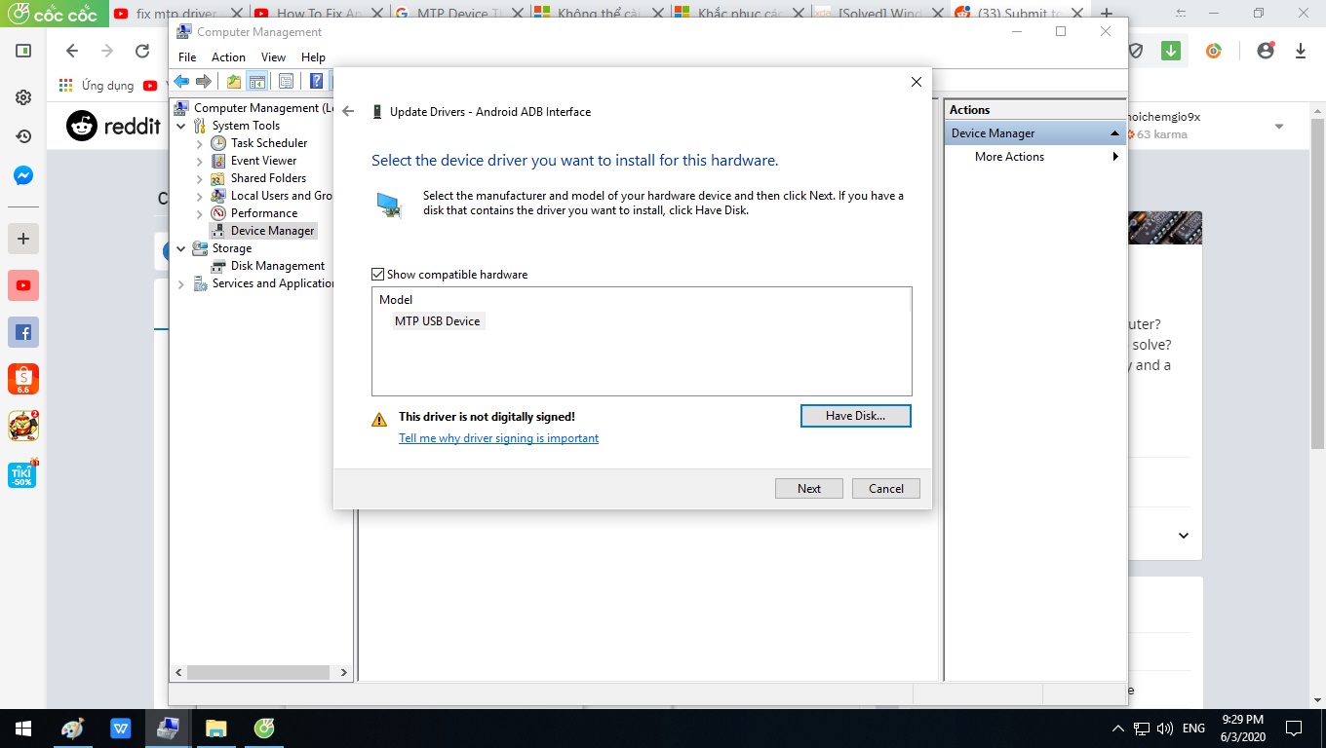Open the View menu
This screenshot has width=1326, height=748.
point(273,57)
